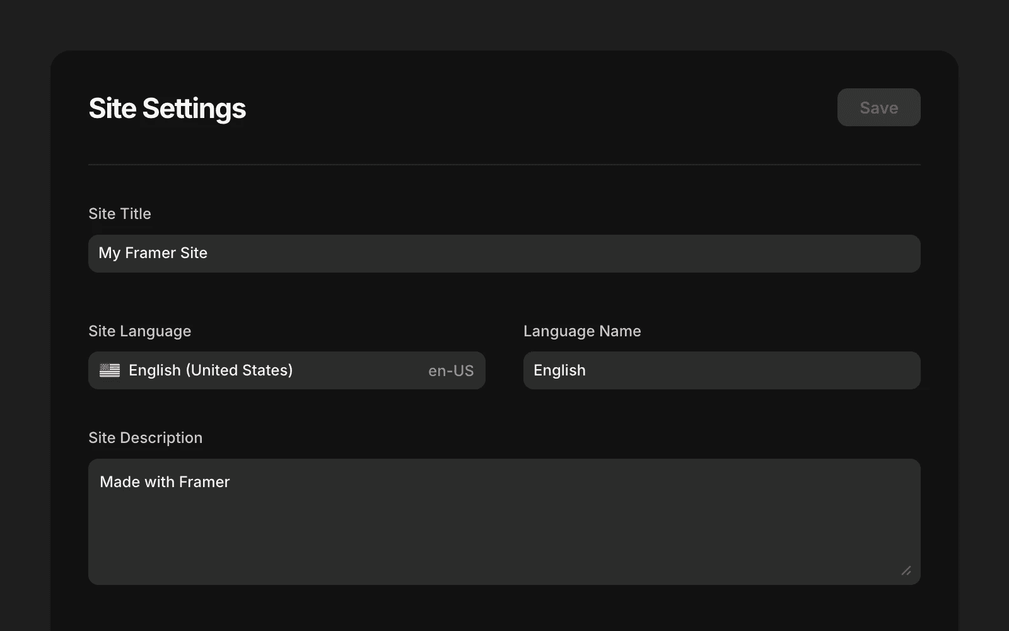Click the divider line under Site Settings

tap(504, 164)
